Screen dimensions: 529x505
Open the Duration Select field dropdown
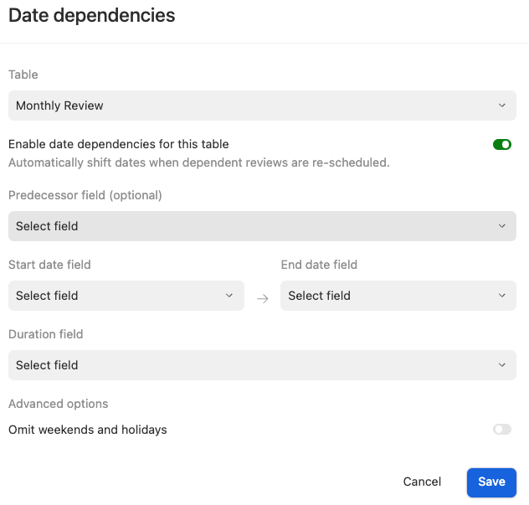(x=251, y=365)
